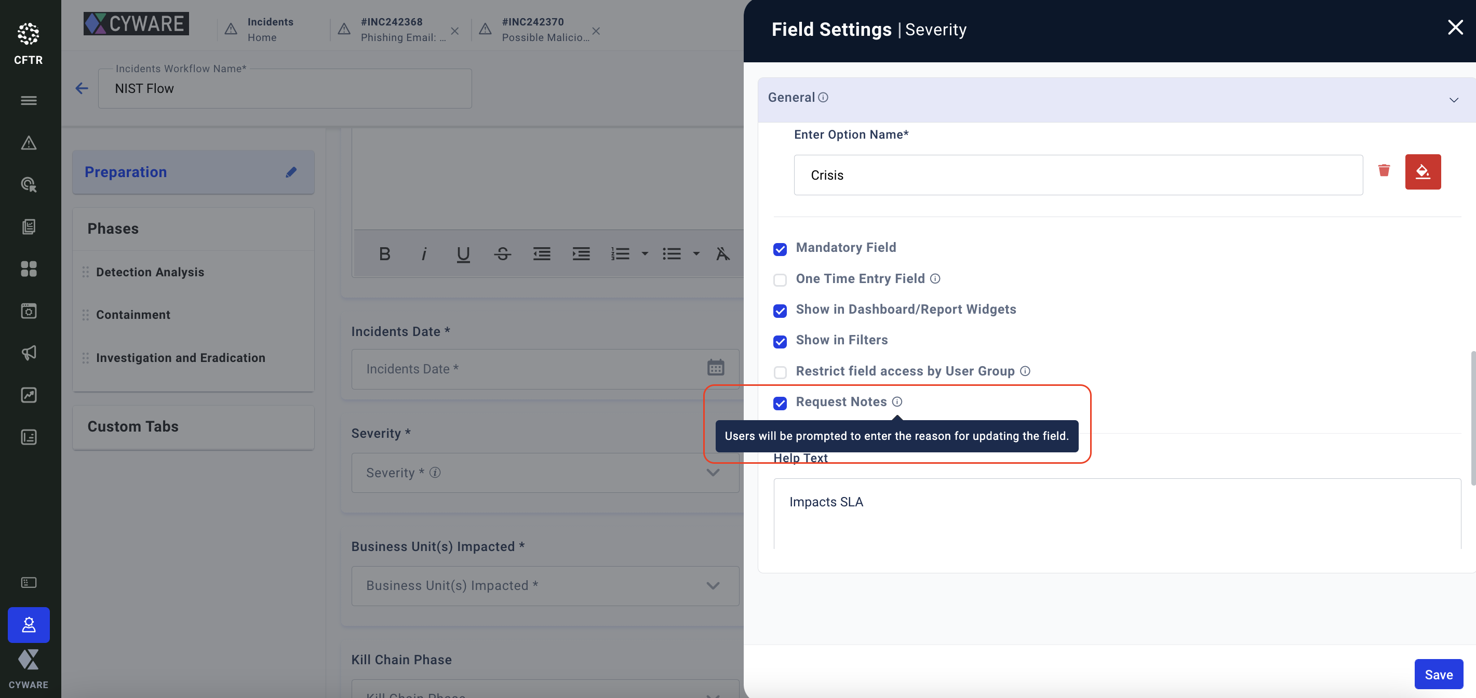Toggle Restrict field access by User Group
Screen dimensions: 1476x698
pyautogui.click(x=780, y=372)
